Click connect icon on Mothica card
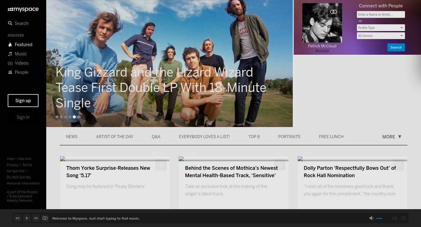421x227 pixels. 280,165
